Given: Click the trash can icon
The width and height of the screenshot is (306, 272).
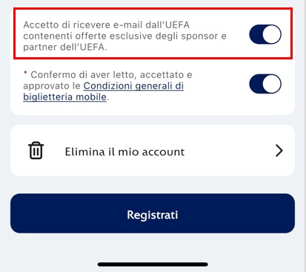Looking at the screenshot, I should [x=36, y=150].
